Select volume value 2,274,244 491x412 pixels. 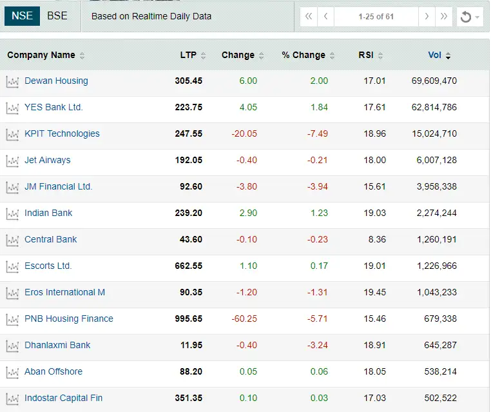(436, 213)
